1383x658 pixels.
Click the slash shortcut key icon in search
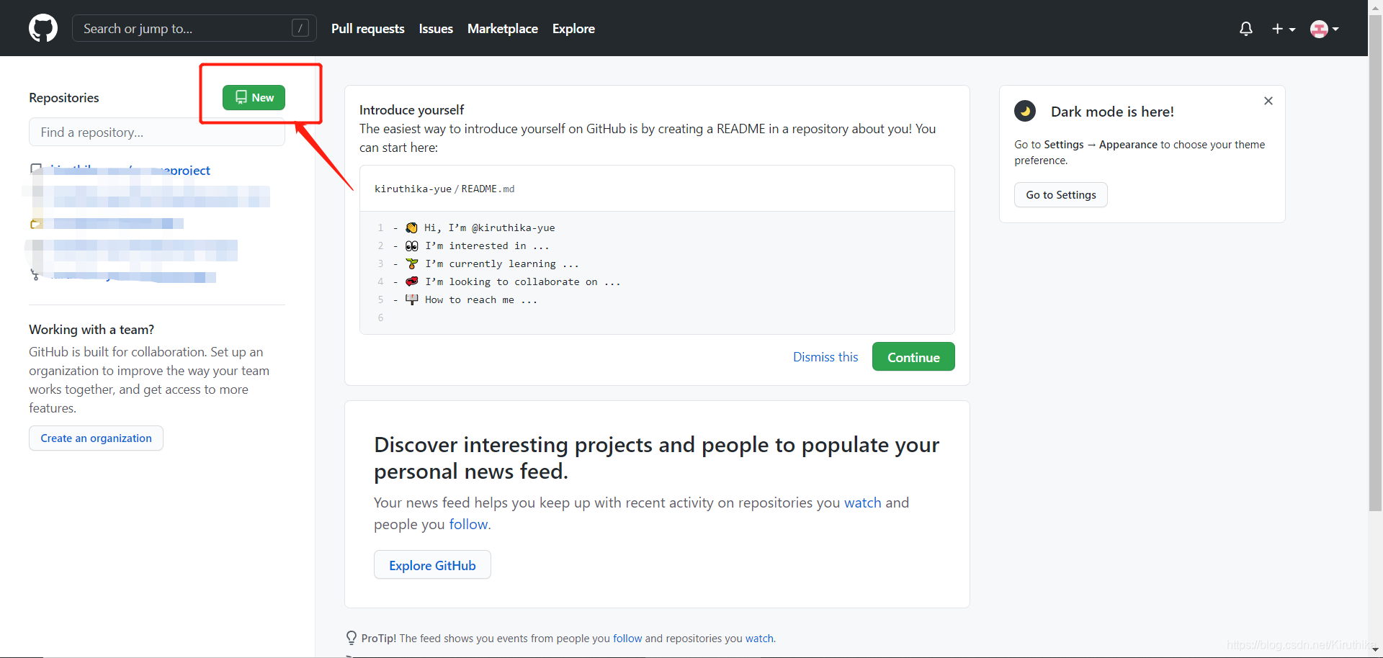[x=300, y=28]
